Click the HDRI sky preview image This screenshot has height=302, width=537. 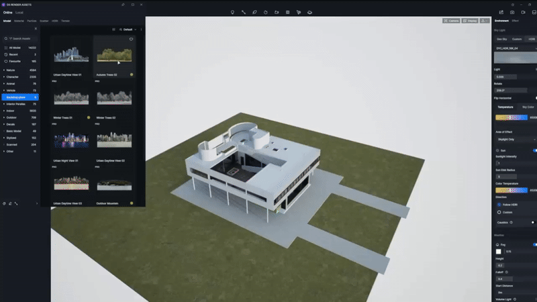click(516, 58)
